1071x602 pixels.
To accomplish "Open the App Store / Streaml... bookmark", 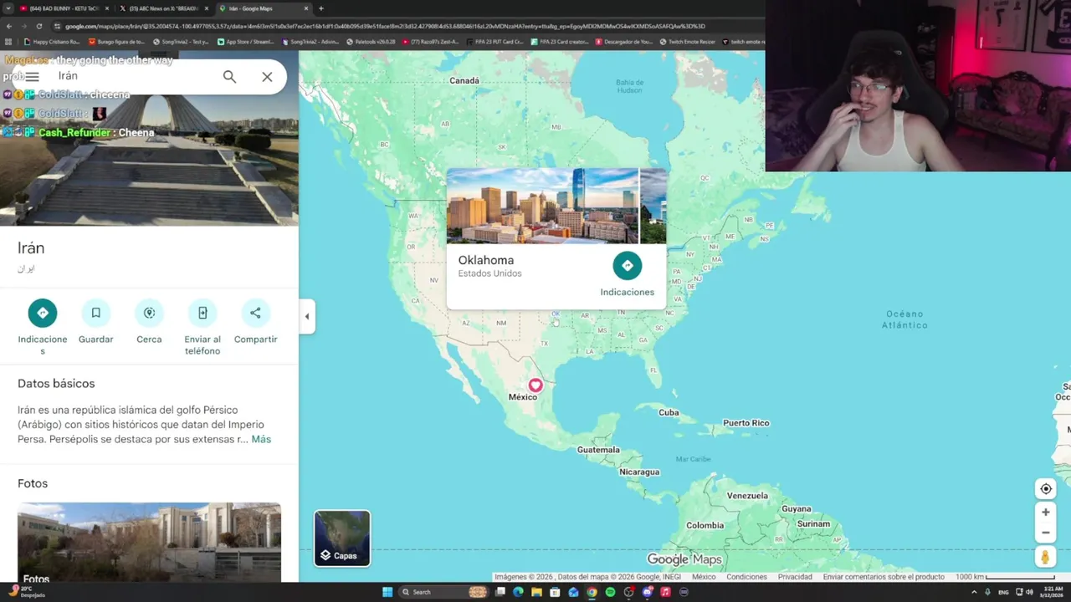I will [x=246, y=42].
